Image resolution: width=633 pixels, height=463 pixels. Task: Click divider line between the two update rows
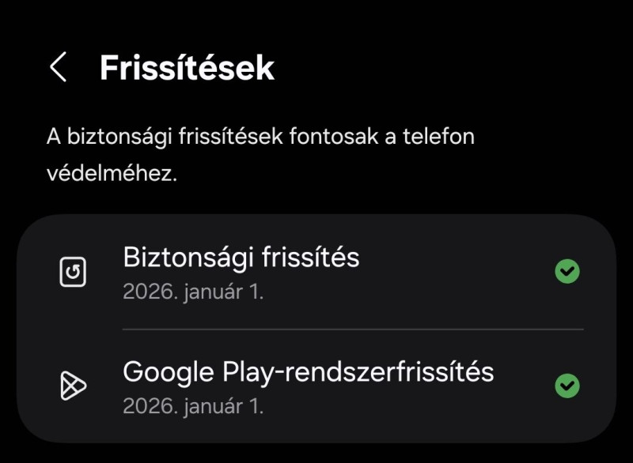353,329
